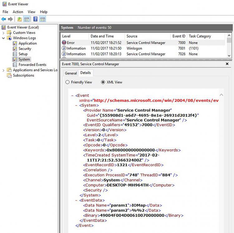
Task: Click the red Error level icon
Action: [x=64, y=42]
